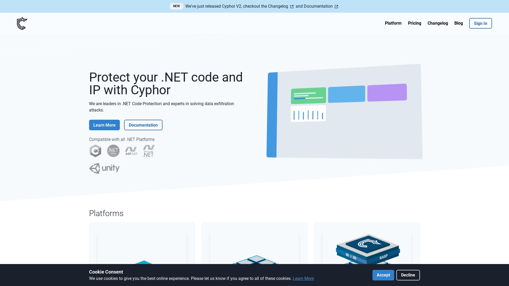Open the Blog page
The width and height of the screenshot is (509, 286).
[458, 23]
